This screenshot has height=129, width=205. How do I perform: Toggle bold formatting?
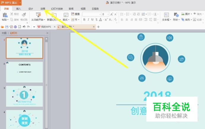point(84,20)
